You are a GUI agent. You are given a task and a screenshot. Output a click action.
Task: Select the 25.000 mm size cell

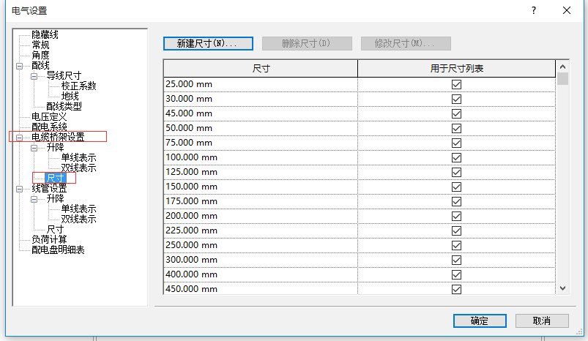pyautogui.click(x=261, y=84)
